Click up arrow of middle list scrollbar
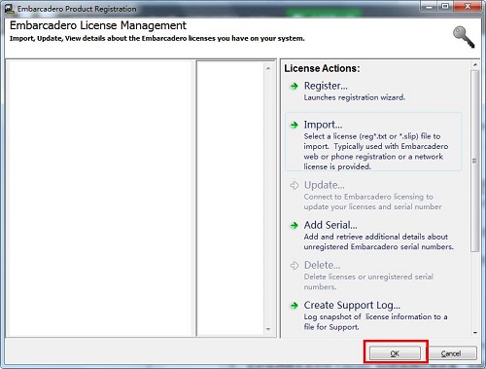 click(268, 68)
